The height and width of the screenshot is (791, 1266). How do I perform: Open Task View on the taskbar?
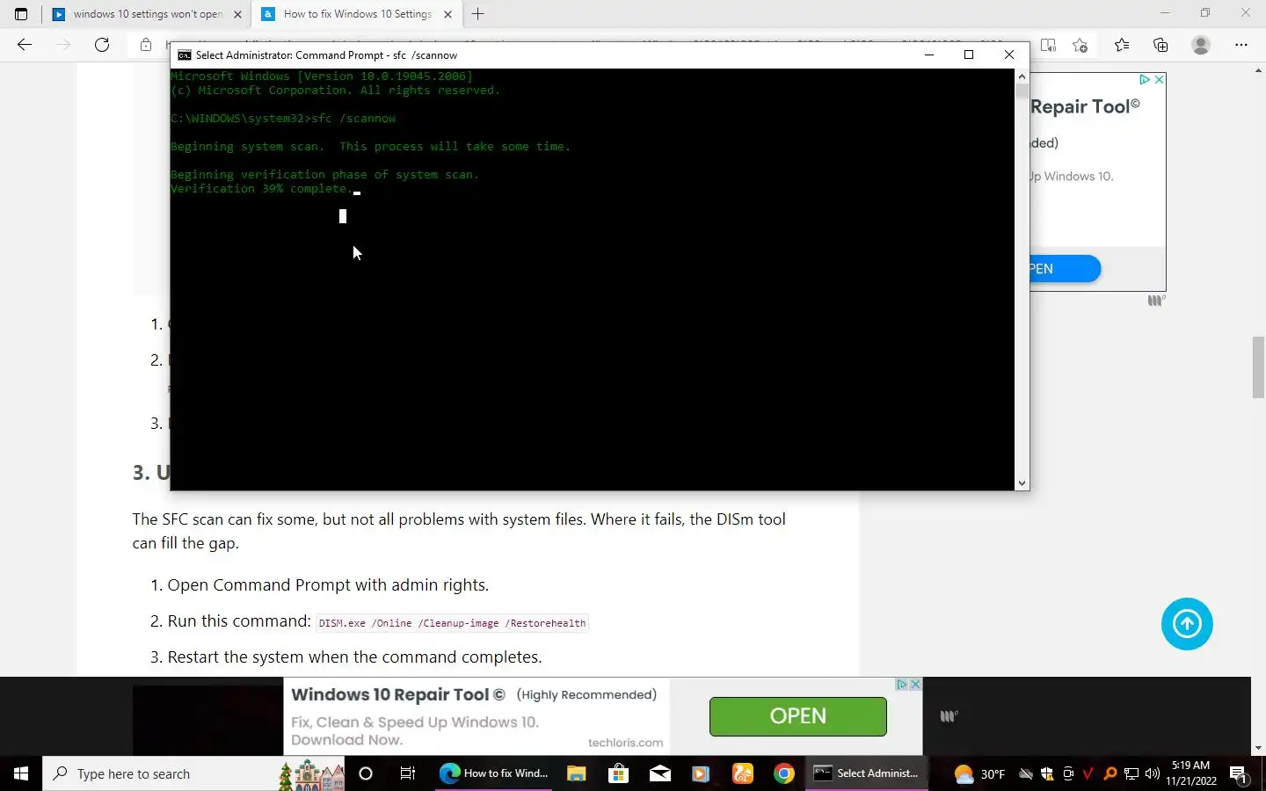(x=408, y=773)
